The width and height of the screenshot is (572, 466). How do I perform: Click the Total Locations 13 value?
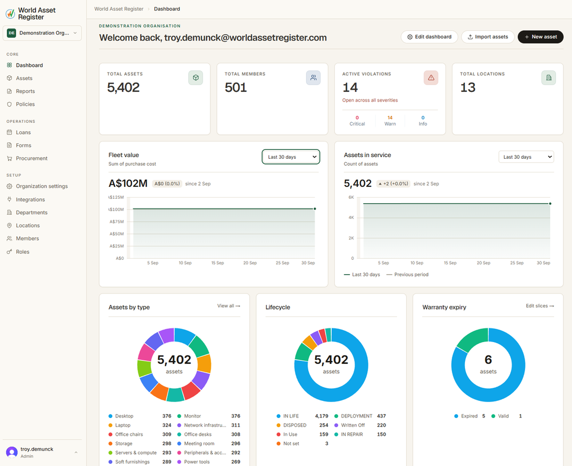(468, 87)
